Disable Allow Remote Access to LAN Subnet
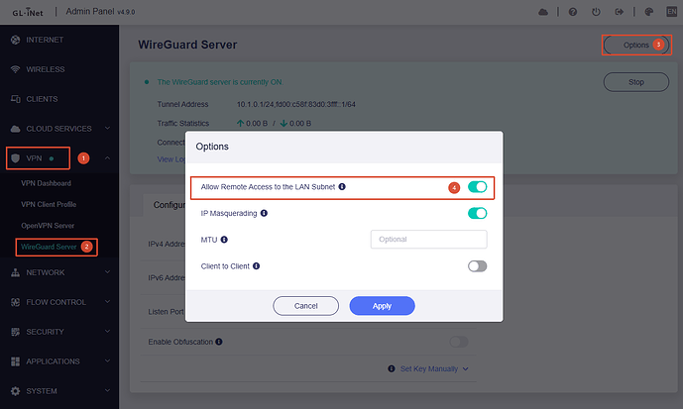 478,187
